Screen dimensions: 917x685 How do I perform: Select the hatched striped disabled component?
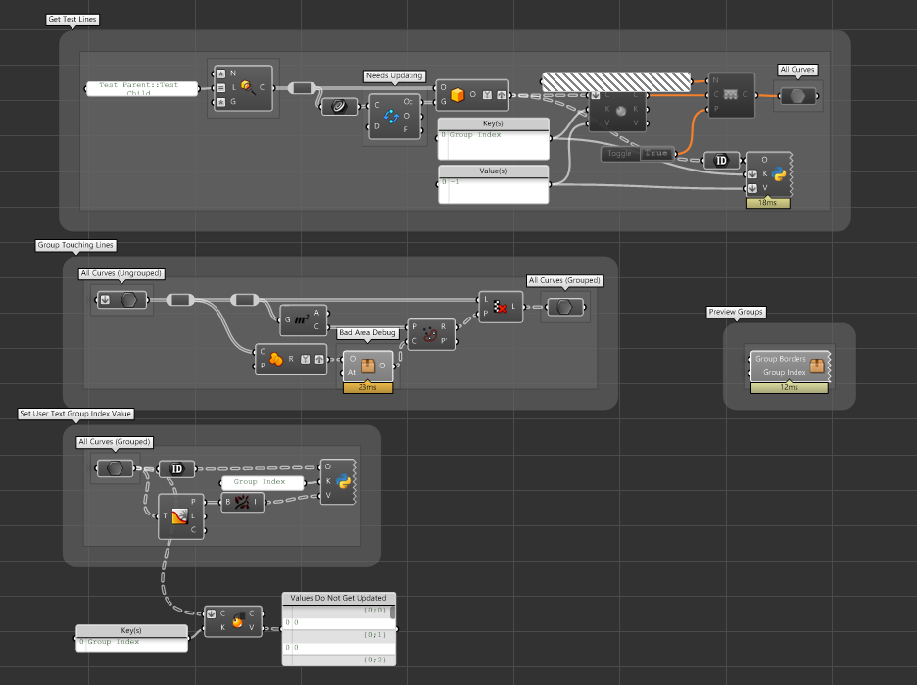(616, 82)
